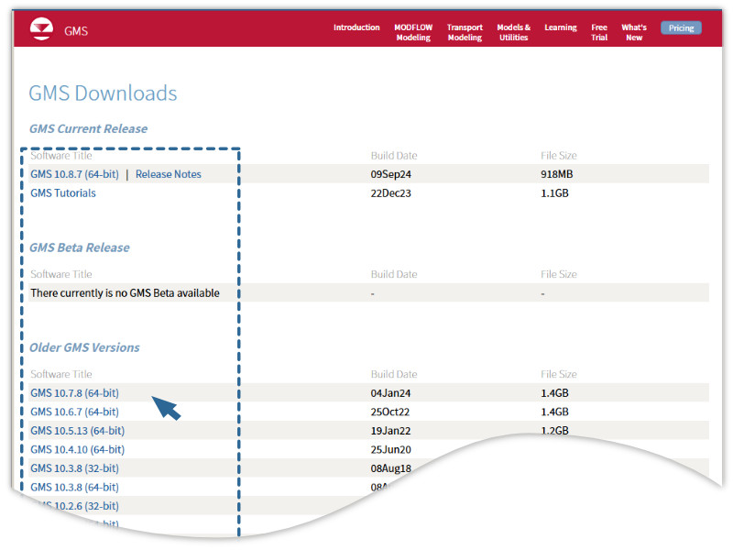The height and width of the screenshot is (550, 733).
Task: Open the GMS home label
Action: pyautogui.click(x=76, y=31)
